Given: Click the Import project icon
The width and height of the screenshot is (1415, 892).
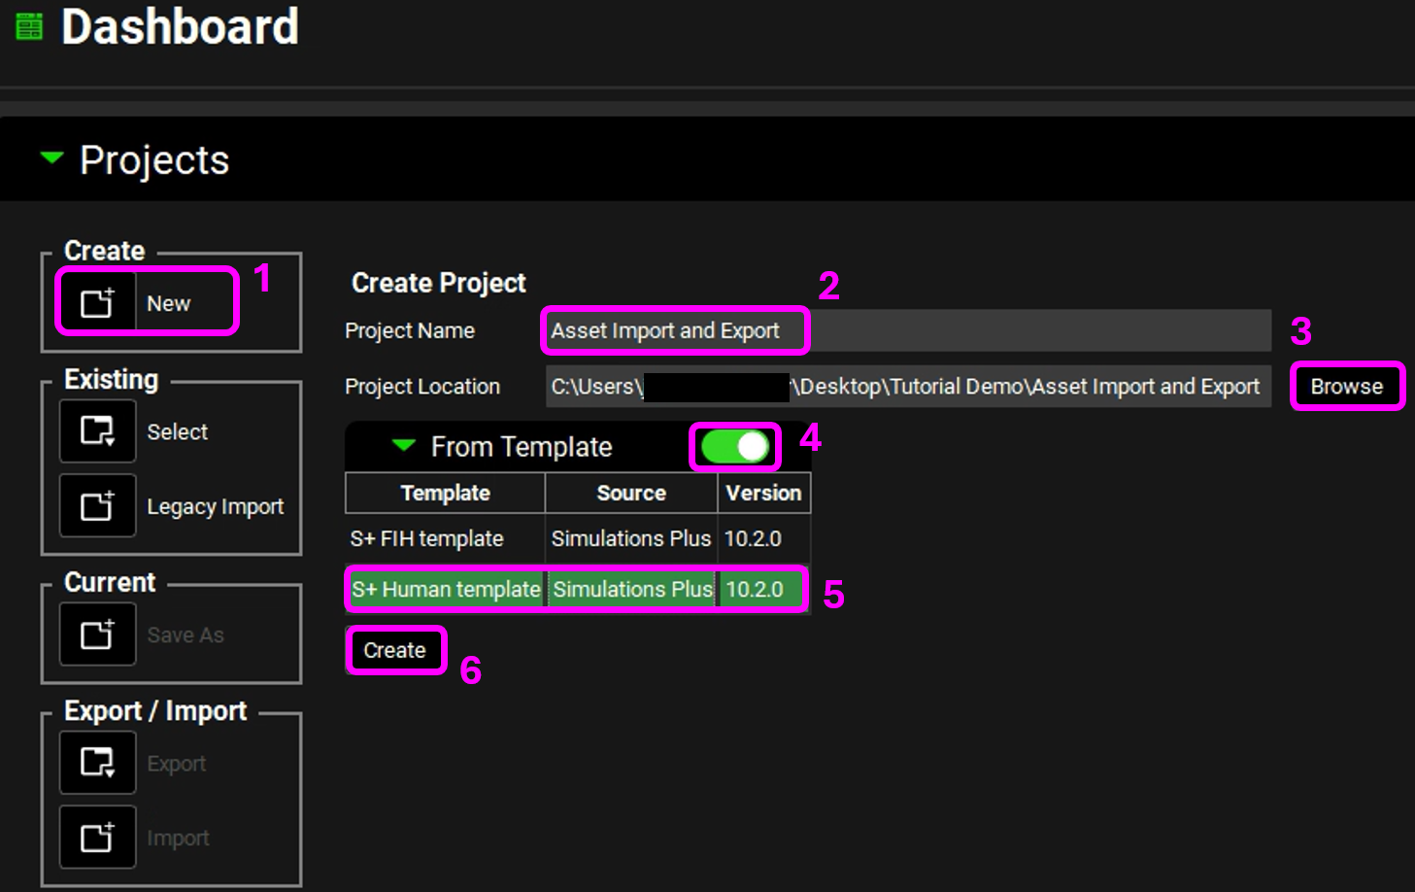Looking at the screenshot, I should 97,838.
